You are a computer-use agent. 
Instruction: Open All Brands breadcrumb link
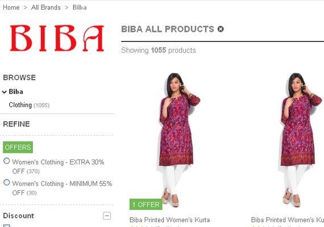46,7
